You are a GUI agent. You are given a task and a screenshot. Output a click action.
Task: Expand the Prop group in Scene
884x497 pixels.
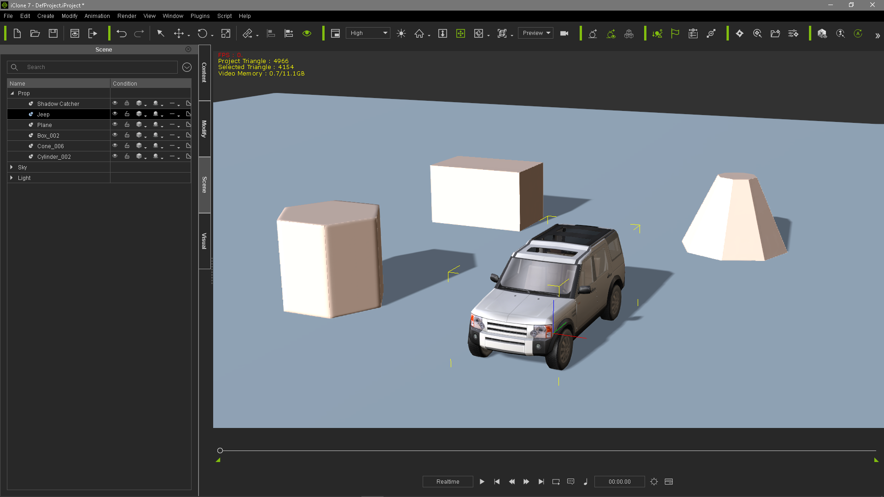[11, 93]
